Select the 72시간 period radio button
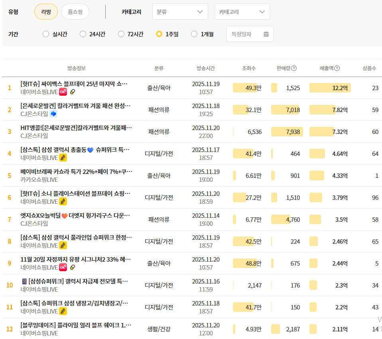This screenshot has width=382, height=339. (x=121, y=34)
